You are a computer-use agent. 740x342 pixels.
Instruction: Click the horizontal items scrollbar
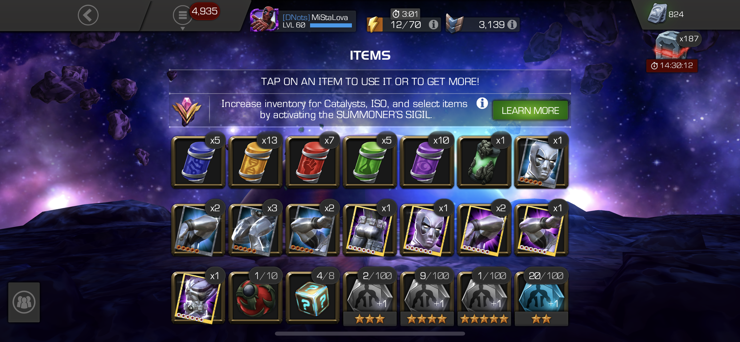[x=370, y=334]
